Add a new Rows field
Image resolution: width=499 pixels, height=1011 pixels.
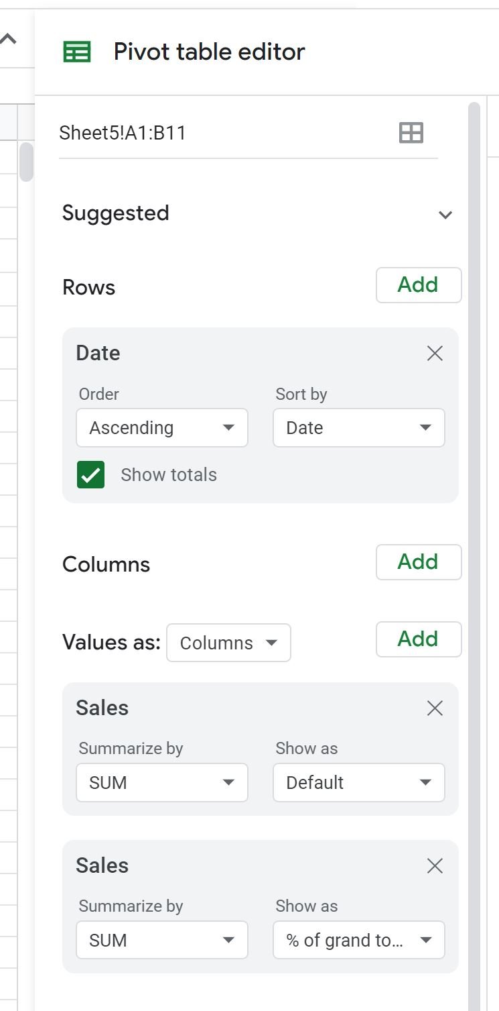click(x=419, y=285)
